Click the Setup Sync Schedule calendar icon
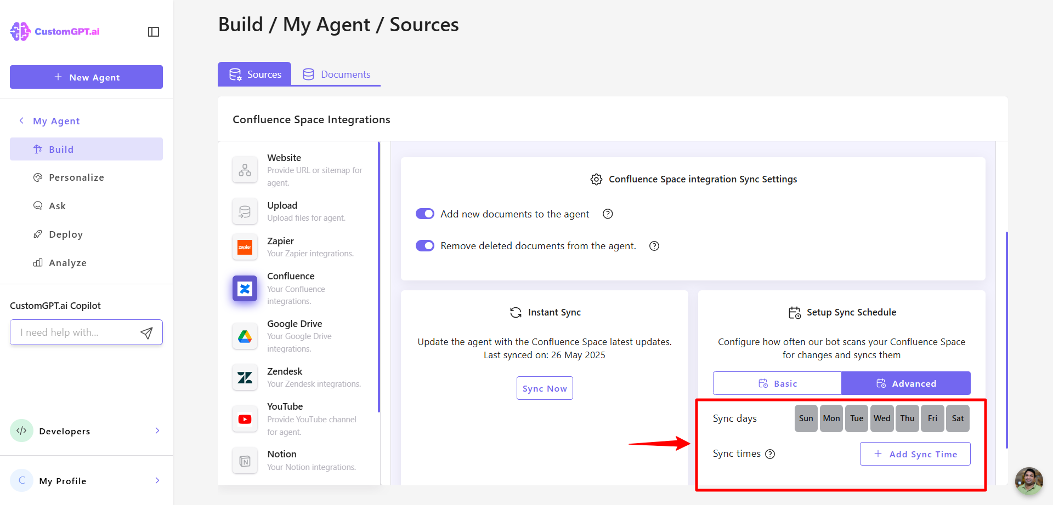Image resolution: width=1053 pixels, height=505 pixels. tap(795, 313)
